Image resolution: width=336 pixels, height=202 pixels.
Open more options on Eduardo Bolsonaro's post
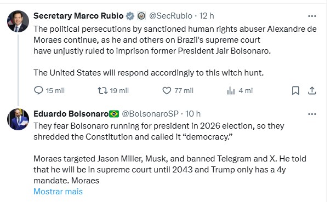[x=312, y=114]
